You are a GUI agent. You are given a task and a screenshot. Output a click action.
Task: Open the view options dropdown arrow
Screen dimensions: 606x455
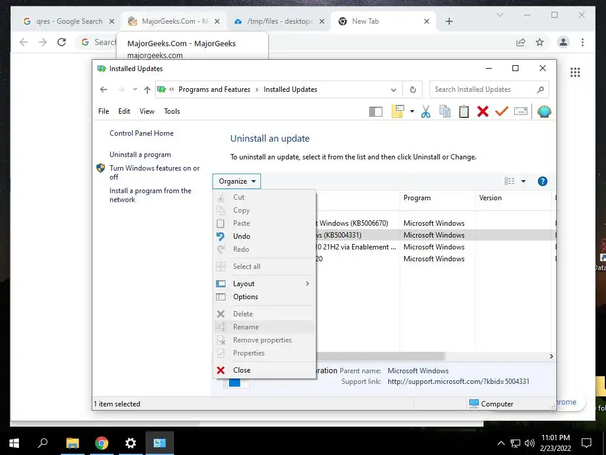tap(523, 181)
